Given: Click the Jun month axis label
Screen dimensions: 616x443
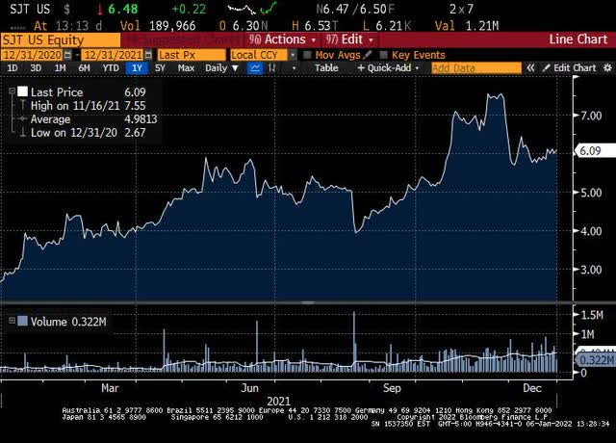Looking at the screenshot, I should [x=250, y=388].
